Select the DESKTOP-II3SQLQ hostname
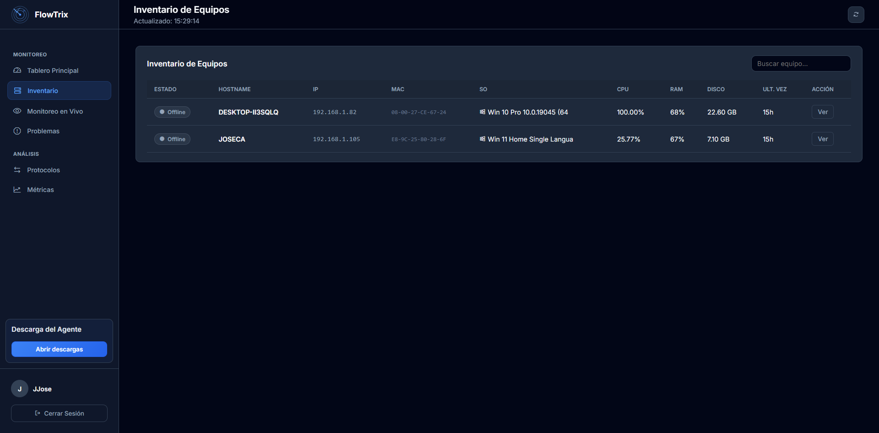 click(x=248, y=112)
